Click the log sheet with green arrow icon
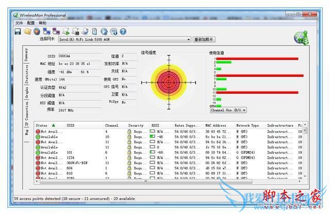The width and height of the screenshot is (330, 215). click(x=66, y=31)
